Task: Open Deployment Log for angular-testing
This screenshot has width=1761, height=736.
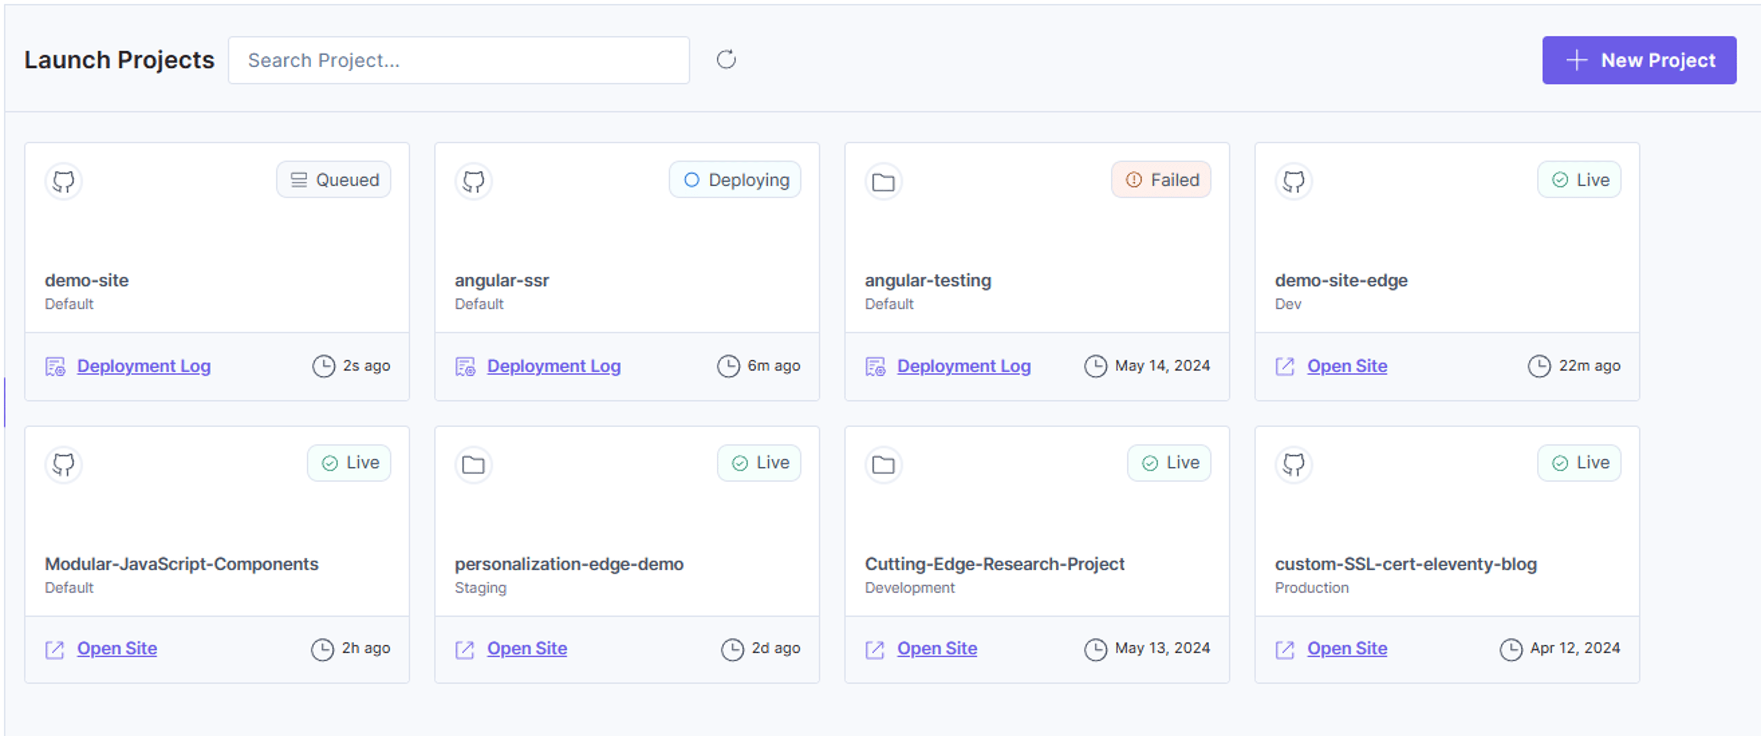Action: (x=964, y=366)
